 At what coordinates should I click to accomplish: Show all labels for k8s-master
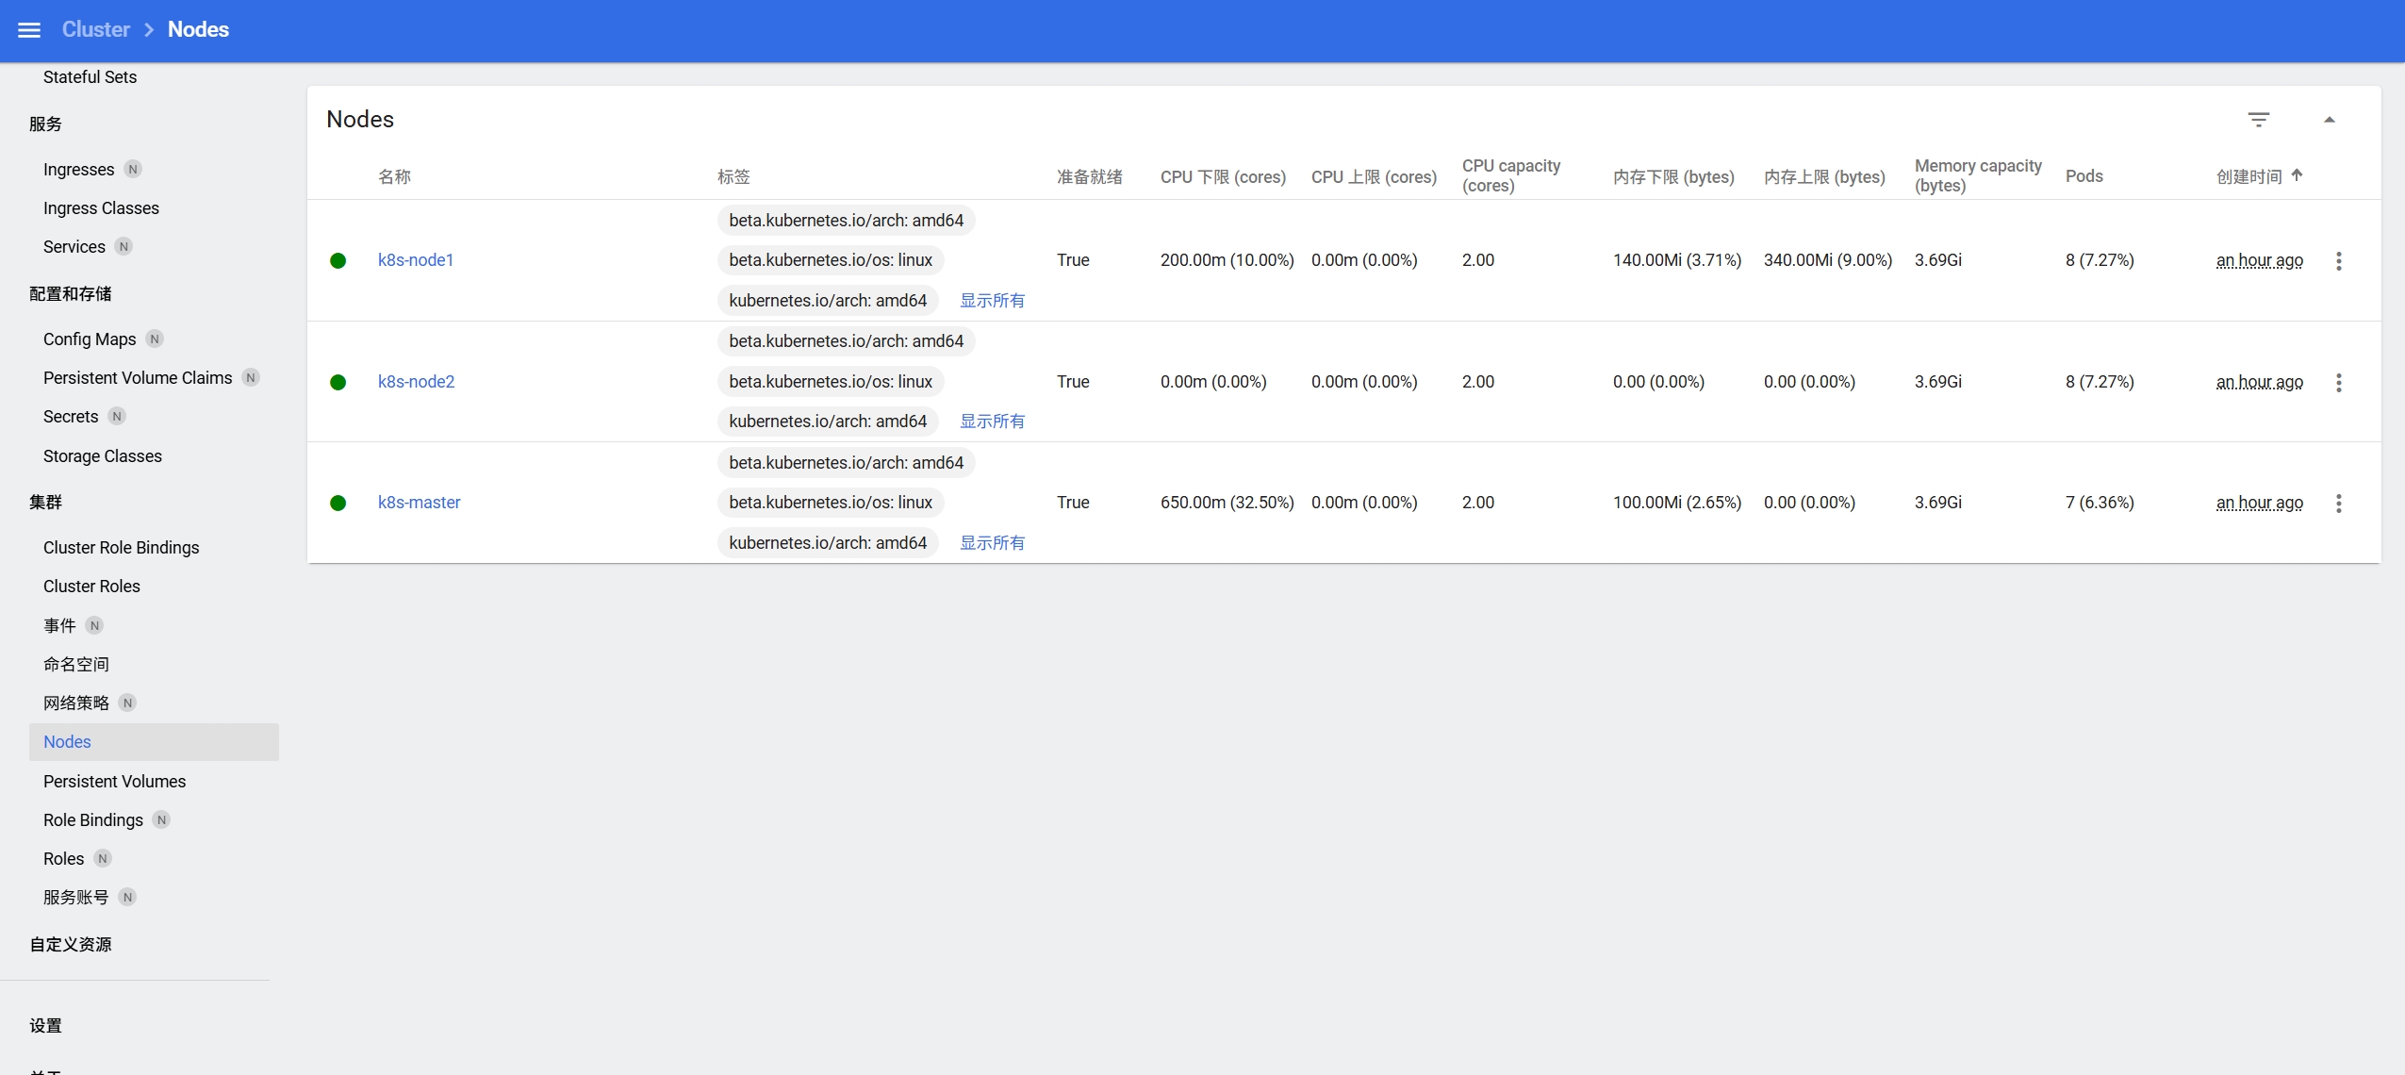click(992, 543)
